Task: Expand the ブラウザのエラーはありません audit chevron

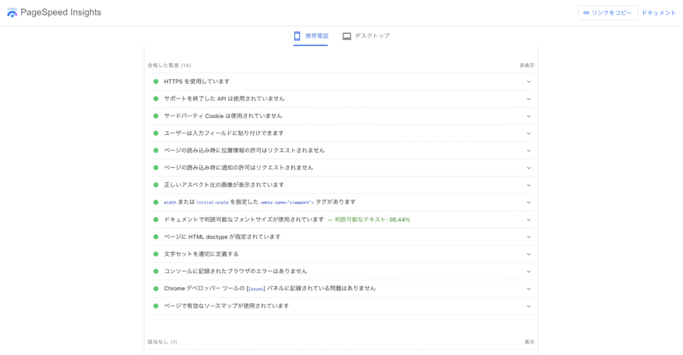Action: click(528, 272)
